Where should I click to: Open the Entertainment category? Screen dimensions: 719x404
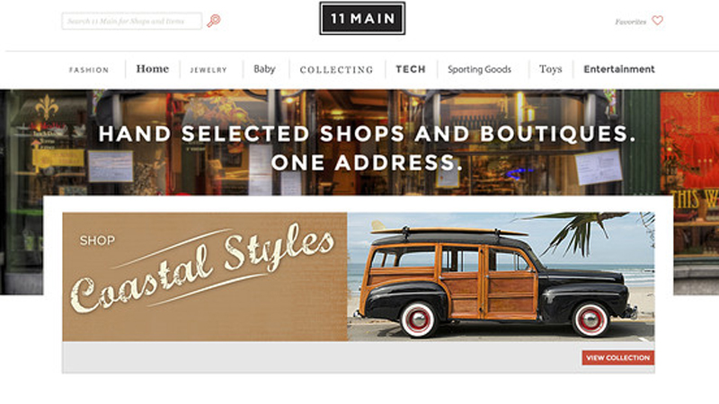click(619, 69)
